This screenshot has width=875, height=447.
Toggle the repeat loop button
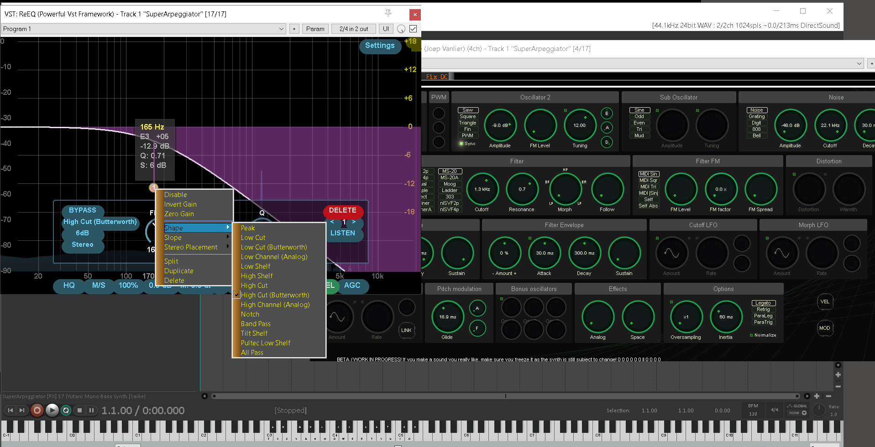point(66,411)
